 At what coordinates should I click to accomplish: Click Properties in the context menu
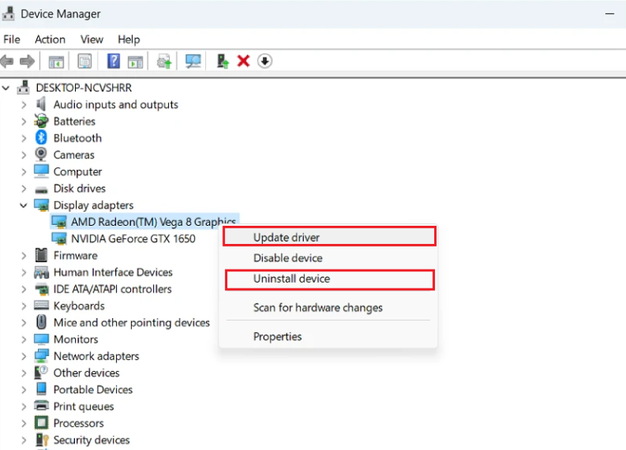(x=278, y=336)
